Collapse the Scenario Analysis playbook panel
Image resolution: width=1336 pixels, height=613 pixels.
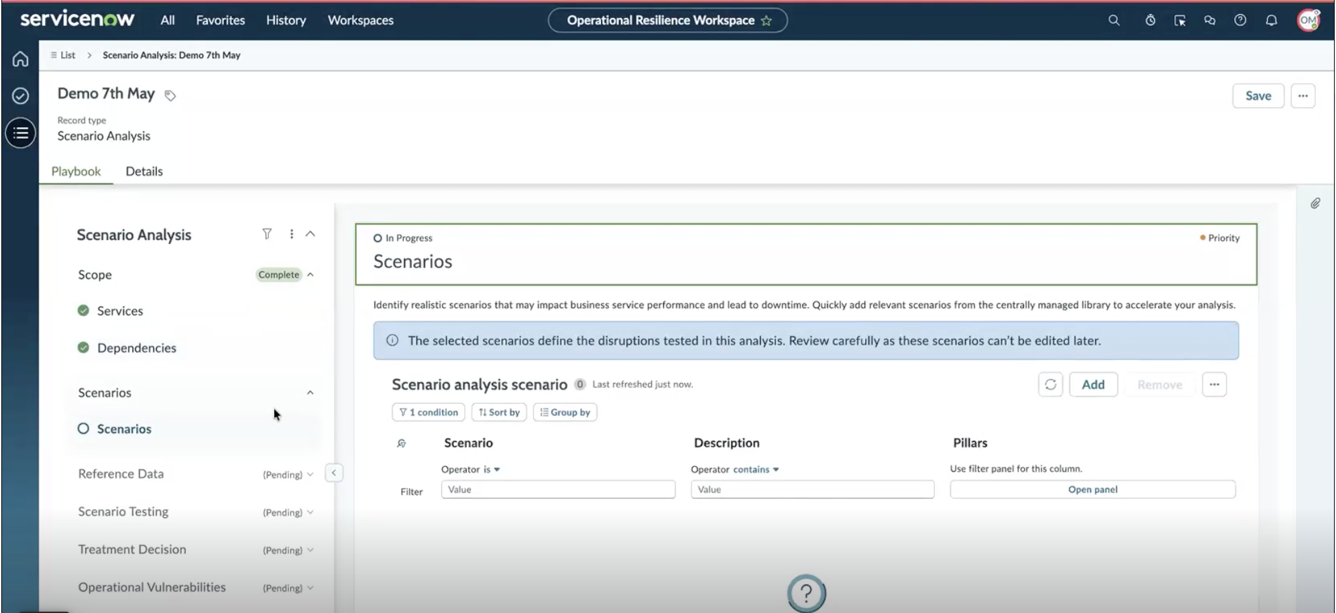[310, 233]
